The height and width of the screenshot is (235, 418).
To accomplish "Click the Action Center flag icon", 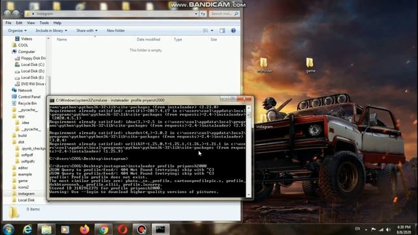I will (374, 229).
